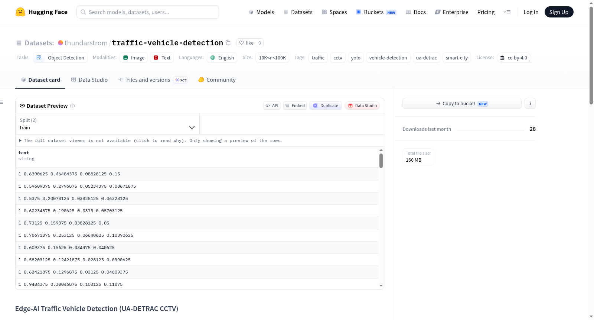Click the traffic-vehicle-detection dataset title

[x=167, y=43]
